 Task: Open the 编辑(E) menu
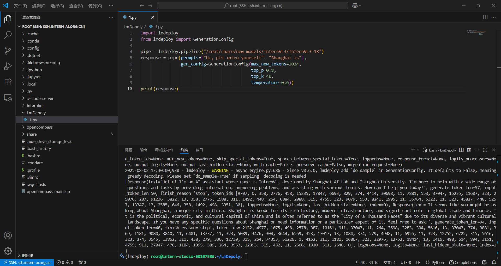tap(39, 6)
